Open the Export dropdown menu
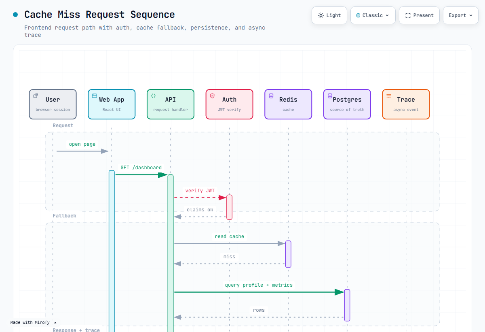The image size is (485, 332). coord(460,15)
